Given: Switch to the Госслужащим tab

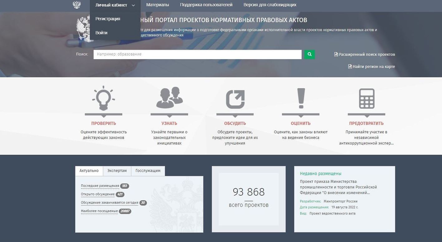Looking at the screenshot, I should (x=148, y=171).
